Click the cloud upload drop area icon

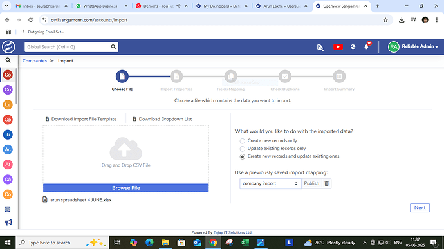(125, 149)
